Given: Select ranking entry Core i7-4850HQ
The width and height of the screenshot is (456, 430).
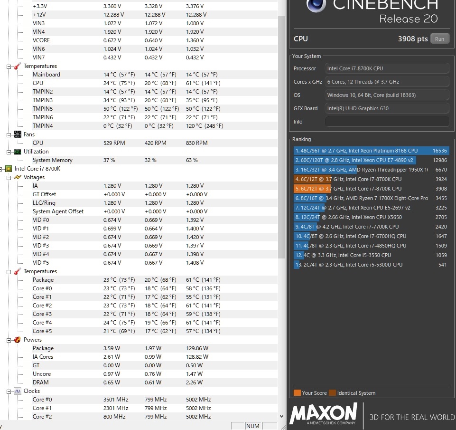Looking at the screenshot, I should click(x=372, y=246).
